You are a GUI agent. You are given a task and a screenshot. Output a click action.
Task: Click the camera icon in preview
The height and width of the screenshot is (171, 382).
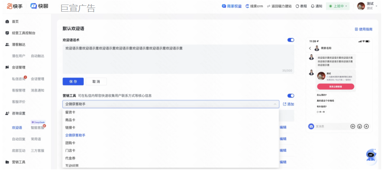[x=311, y=126]
